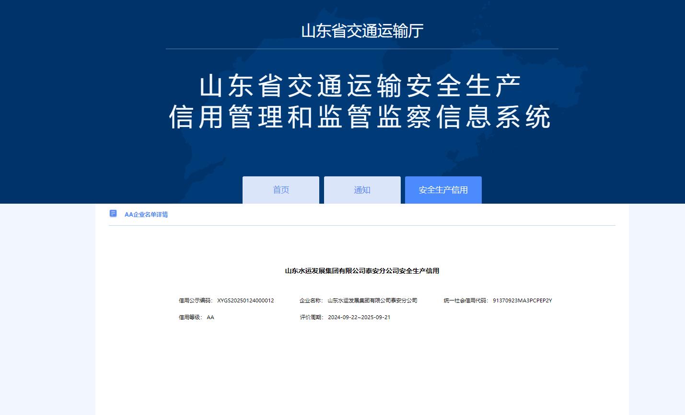Click the bold 泰安分公司安全生产信用 page heading
Image resolution: width=685 pixels, height=415 pixels.
362,271
